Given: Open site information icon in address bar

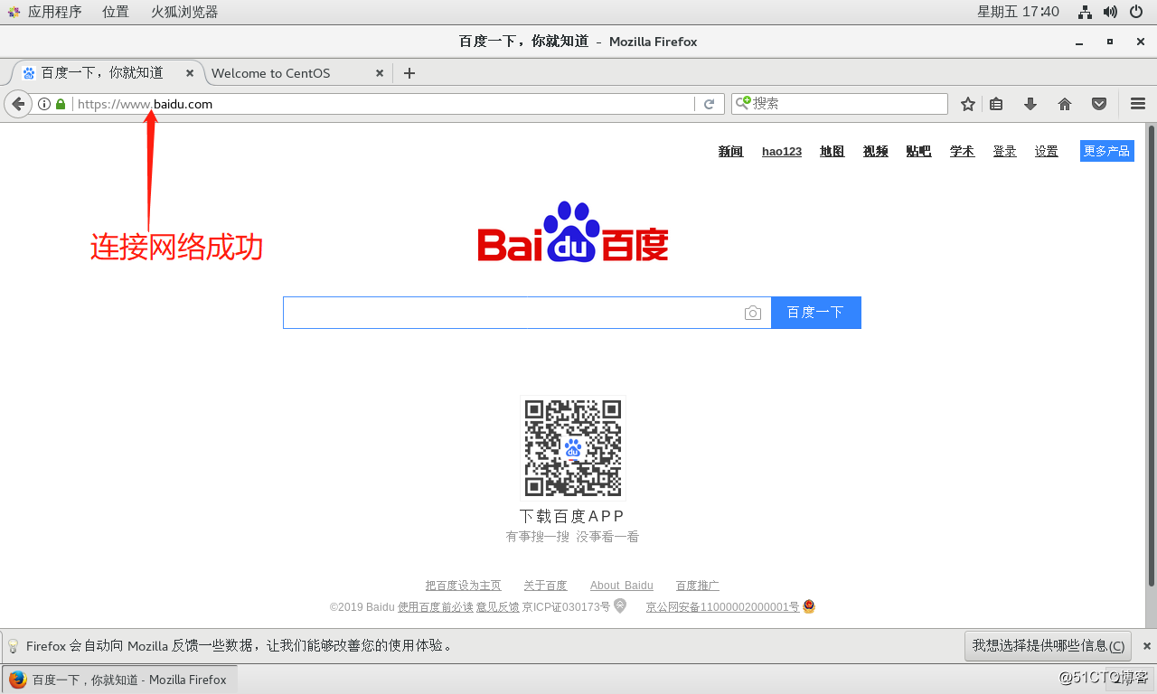Looking at the screenshot, I should [x=44, y=104].
